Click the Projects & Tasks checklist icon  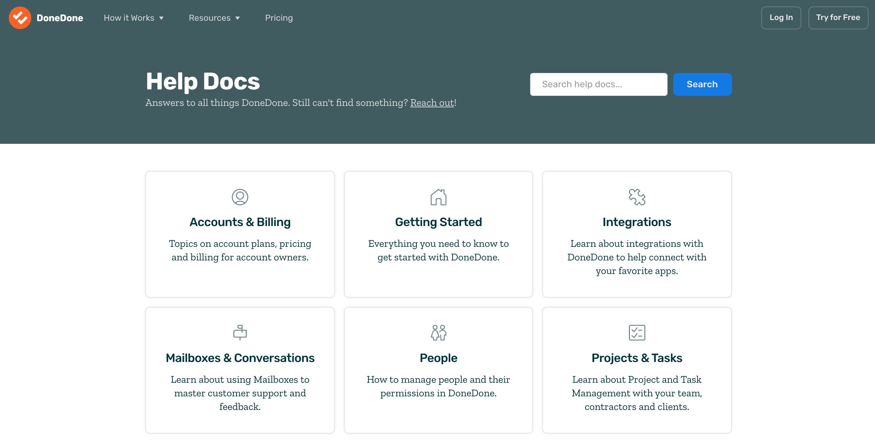pyautogui.click(x=637, y=333)
